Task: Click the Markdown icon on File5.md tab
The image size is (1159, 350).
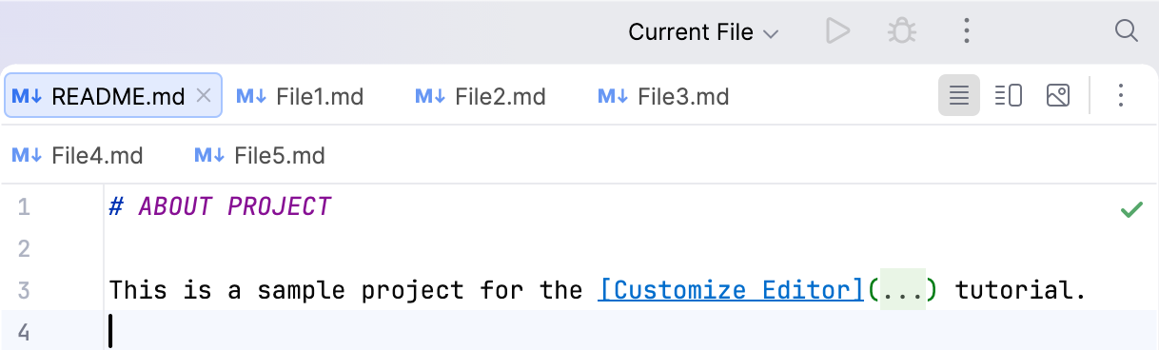Action: [x=208, y=155]
